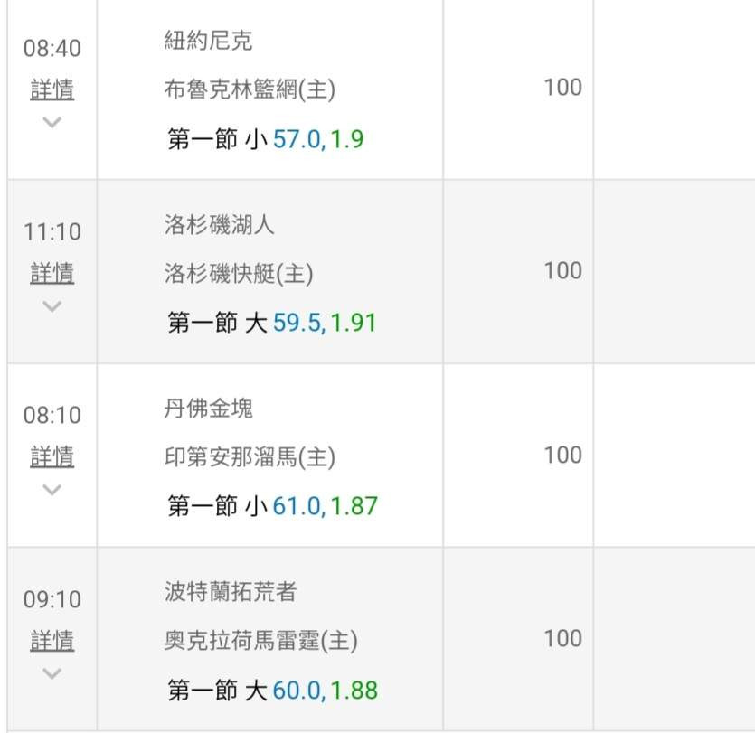Image resolution: width=755 pixels, height=733 pixels.
Task: Select the 第一節 大 60.0, 1.88 bet line
Action: coord(271,691)
